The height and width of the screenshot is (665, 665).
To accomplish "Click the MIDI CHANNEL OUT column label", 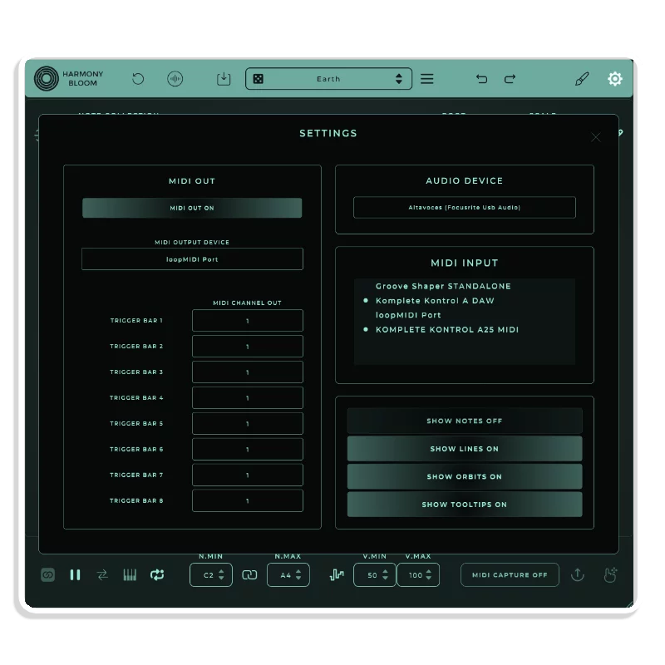I will tap(247, 303).
